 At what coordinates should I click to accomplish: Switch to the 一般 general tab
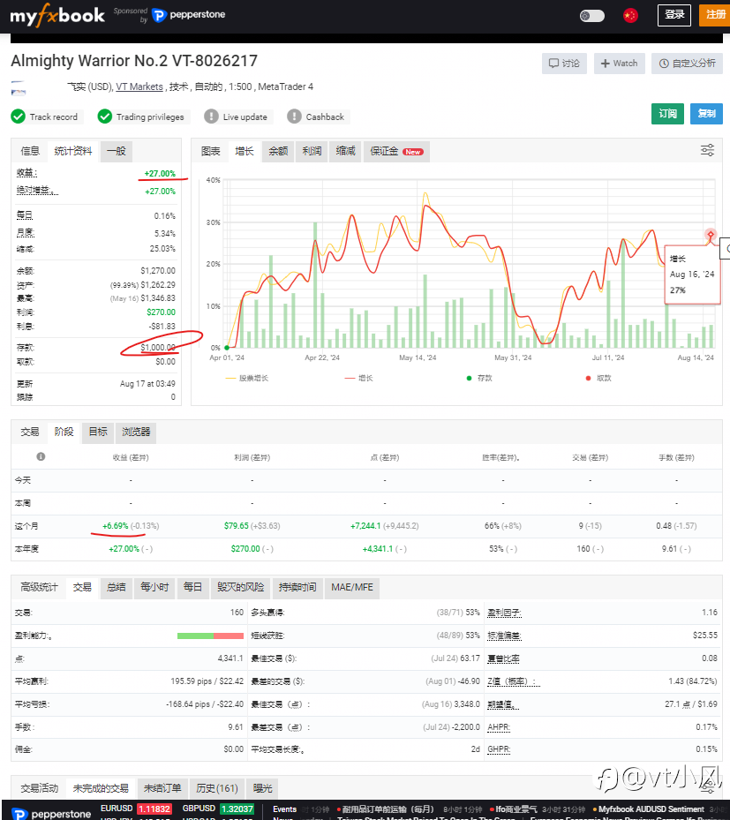[x=117, y=151]
